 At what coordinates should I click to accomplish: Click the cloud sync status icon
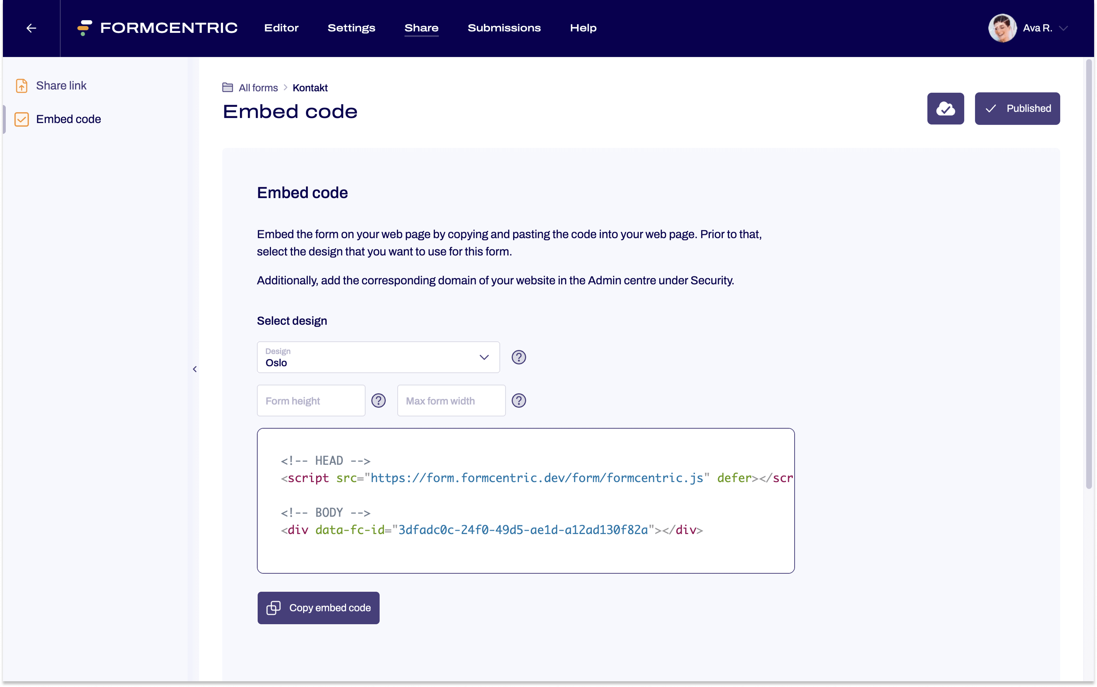945,109
